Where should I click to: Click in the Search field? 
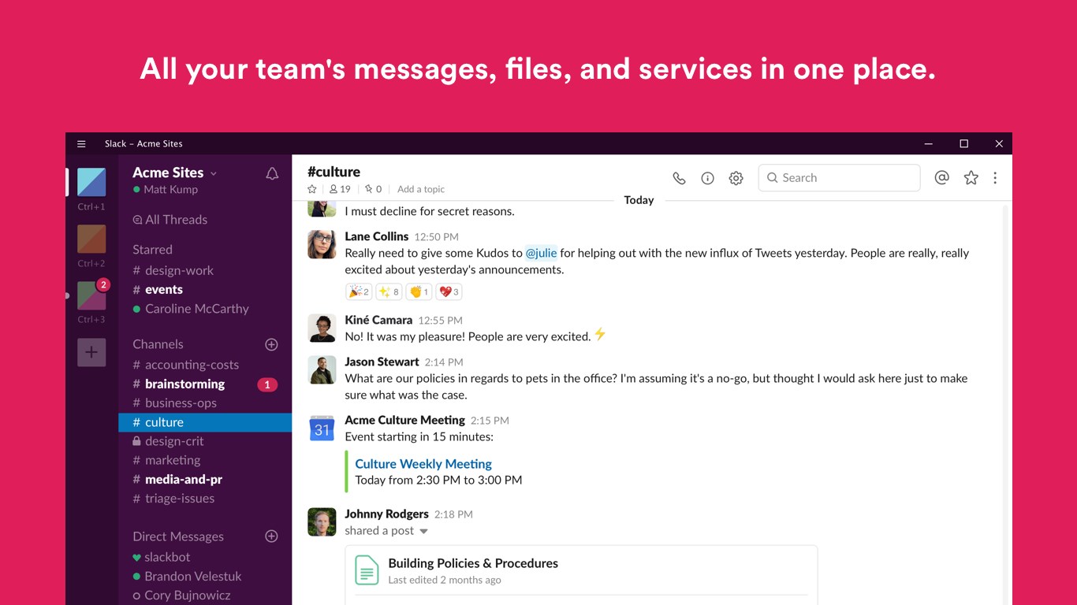[839, 178]
